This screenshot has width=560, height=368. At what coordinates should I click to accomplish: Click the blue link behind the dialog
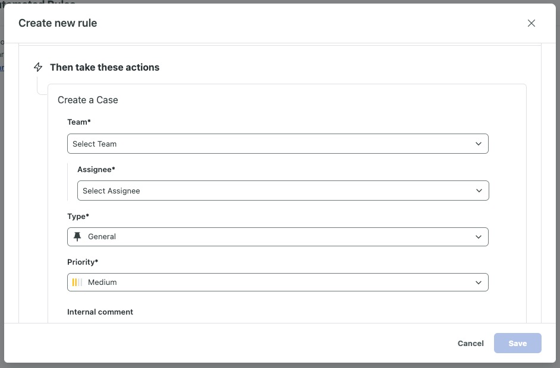tap(2, 67)
